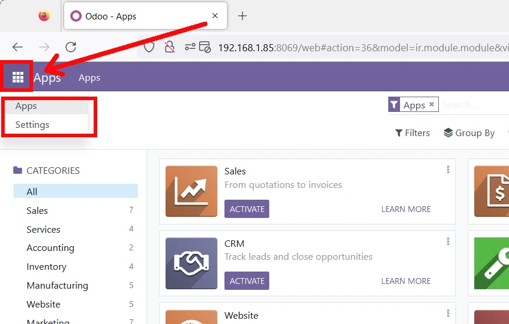
Task: Click the Odoo - Apps browser tab
Action: tap(145, 15)
